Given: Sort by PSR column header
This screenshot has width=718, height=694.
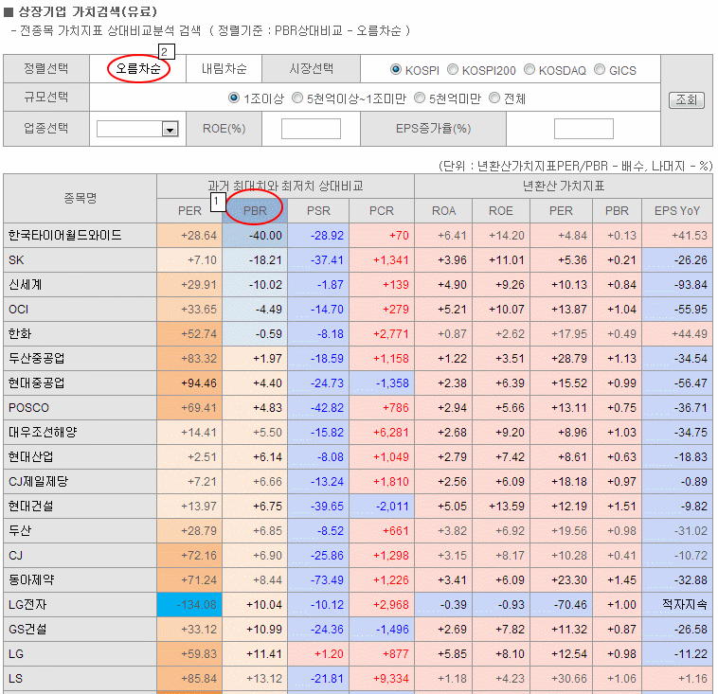Looking at the screenshot, I should tap(318, 210).
